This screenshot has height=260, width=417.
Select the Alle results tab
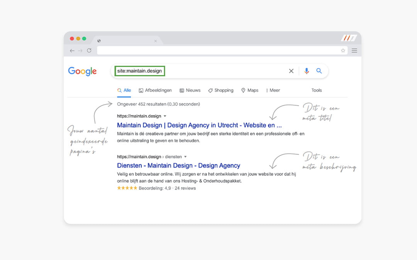tap(124, 90)
